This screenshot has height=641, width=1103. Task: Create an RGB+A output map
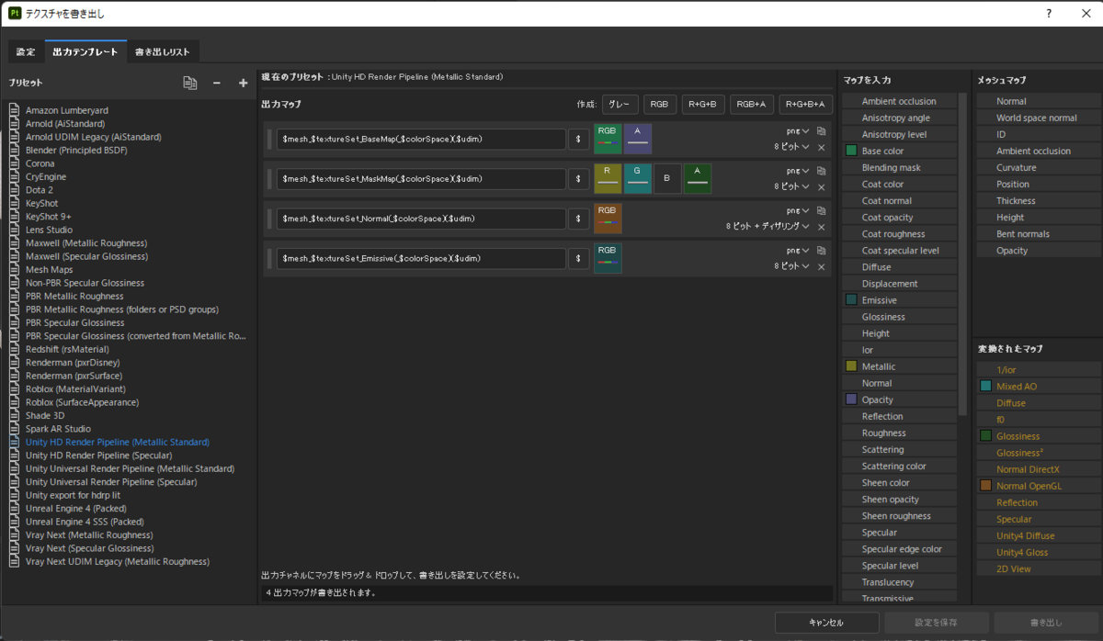pos(752,105)
